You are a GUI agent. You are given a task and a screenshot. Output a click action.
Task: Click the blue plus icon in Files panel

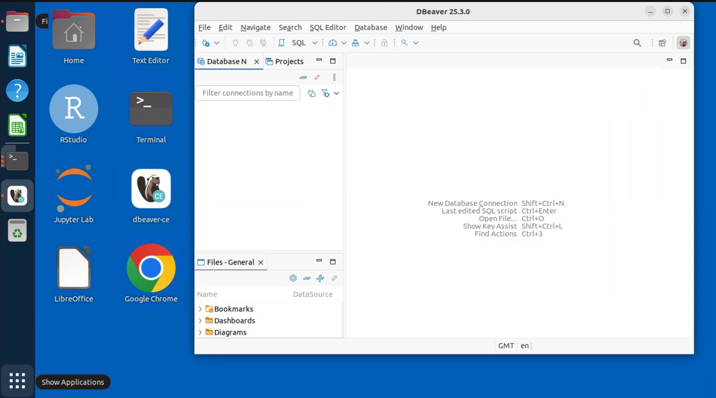(320, 278)
